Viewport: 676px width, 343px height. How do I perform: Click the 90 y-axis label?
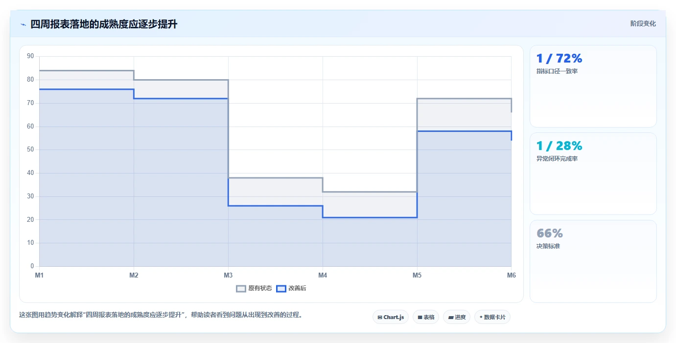(x=30, y=56)
